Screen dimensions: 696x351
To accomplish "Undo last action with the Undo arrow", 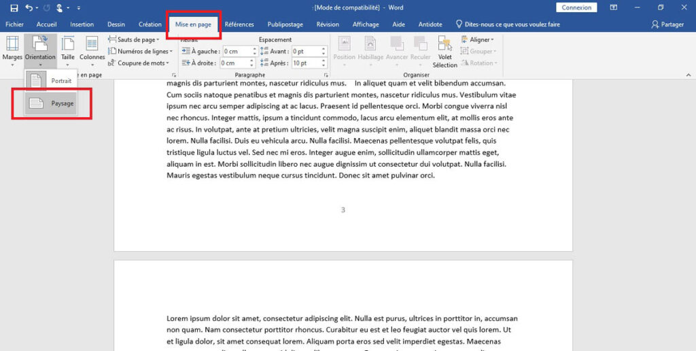I will coord(29,7).
